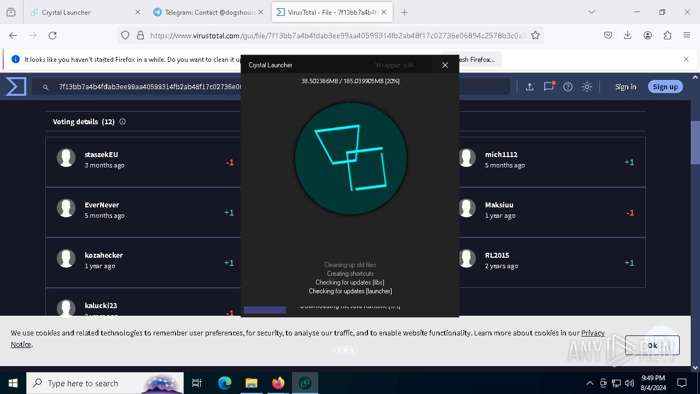
Task: Open the Firefox application menu
Action: tap(687, 35)
